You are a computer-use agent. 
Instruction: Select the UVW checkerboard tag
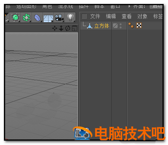(139, 25)
